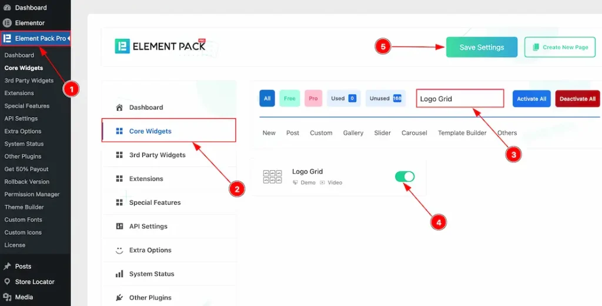Viewport: 602px width, 306px height.
Task: Select the Post category tab
Action: click(x=293, y=132)
